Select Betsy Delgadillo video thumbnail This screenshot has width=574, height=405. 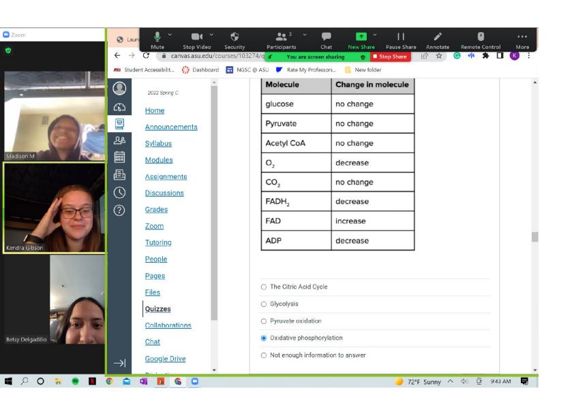(x=54, y=299)
